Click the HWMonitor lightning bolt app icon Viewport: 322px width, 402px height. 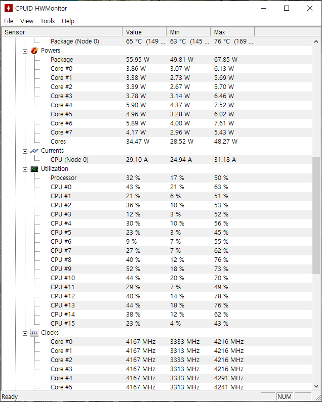pos(9,8)
